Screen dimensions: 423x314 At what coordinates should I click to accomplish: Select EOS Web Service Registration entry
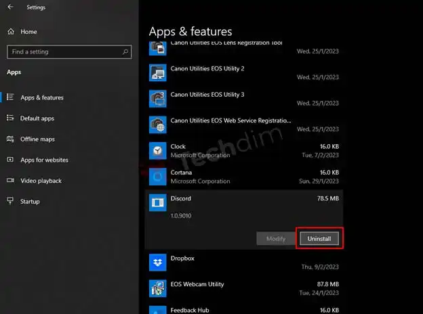click(244, 125)
